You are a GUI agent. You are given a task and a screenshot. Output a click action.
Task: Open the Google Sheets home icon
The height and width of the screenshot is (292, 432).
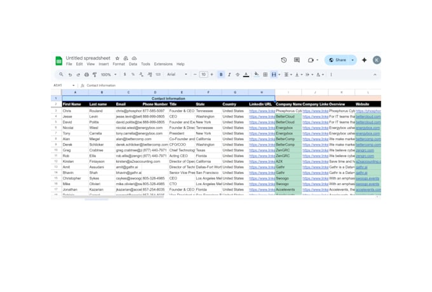point(58,60)
